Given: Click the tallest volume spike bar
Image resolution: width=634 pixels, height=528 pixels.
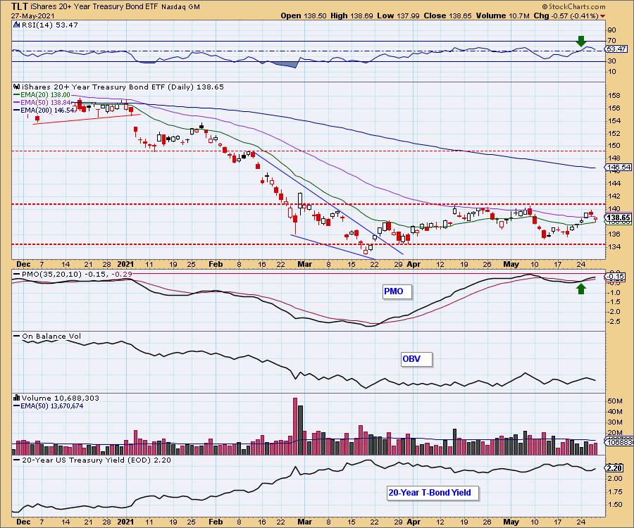Looking at the screenshot, I should [295, 426].
